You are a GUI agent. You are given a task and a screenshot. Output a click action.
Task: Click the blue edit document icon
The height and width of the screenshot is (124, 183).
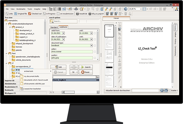click(102, 9)
